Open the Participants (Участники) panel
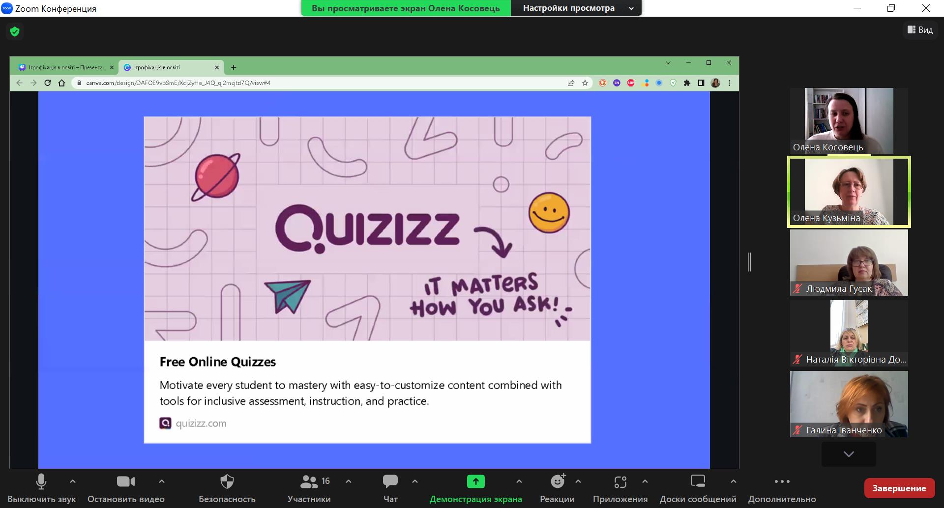The height and width of the screenshot is (508, 944). tap(309, 488)
